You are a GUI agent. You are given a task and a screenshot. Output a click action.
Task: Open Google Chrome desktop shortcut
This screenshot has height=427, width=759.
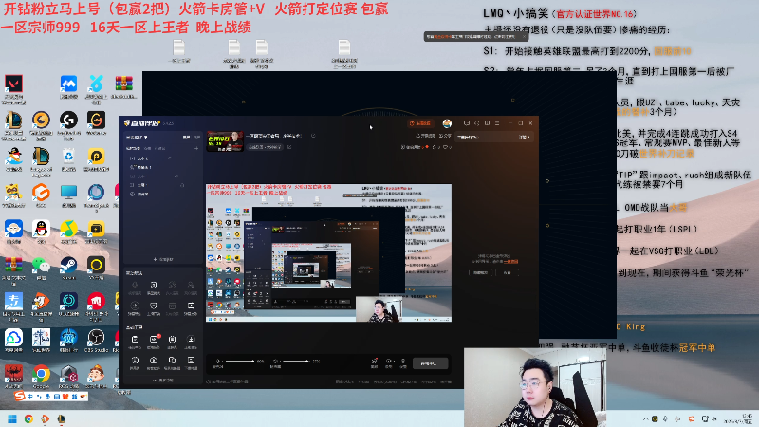tap(41, 374)
